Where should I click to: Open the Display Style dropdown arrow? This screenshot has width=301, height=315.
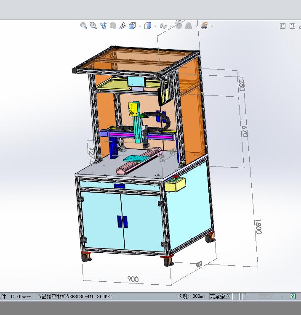click(x=155, y=26)
